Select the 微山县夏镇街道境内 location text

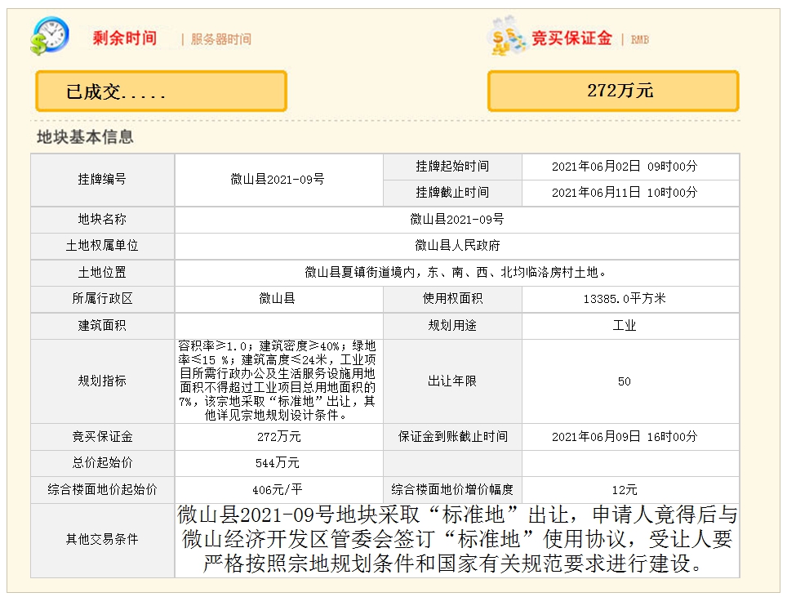click(456, 273)
